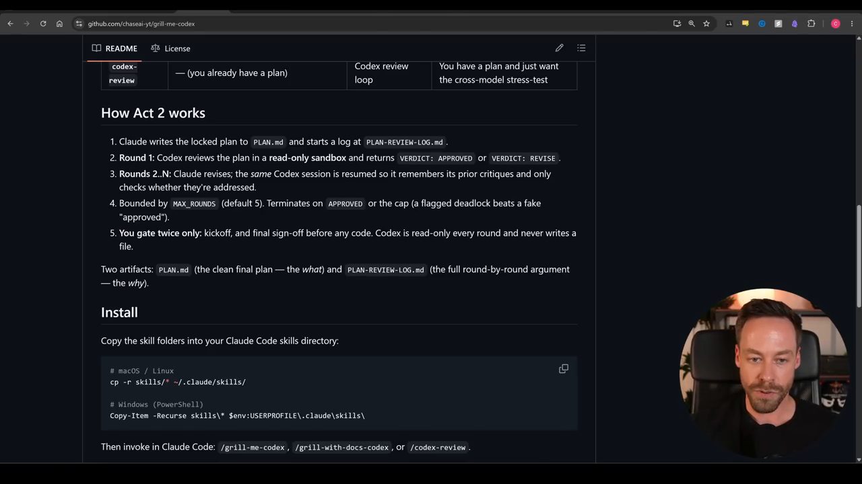The height and width of the screenshot is (484, 862).
Task: Click the PLAN.md code label in step 1
Action: (x=268, y=143)
